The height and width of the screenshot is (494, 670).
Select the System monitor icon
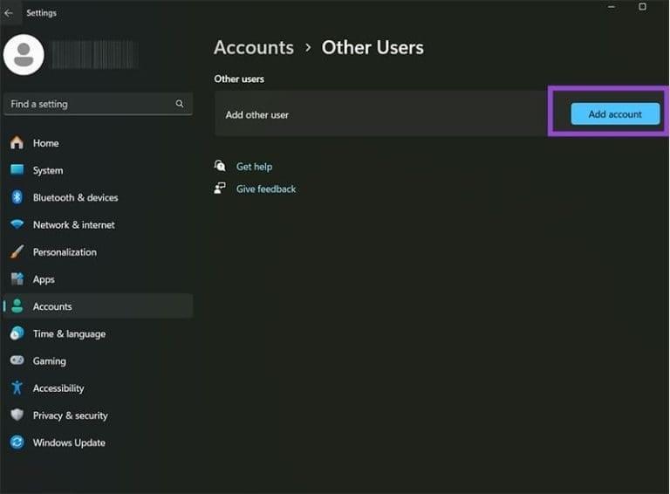coord(17,170)
